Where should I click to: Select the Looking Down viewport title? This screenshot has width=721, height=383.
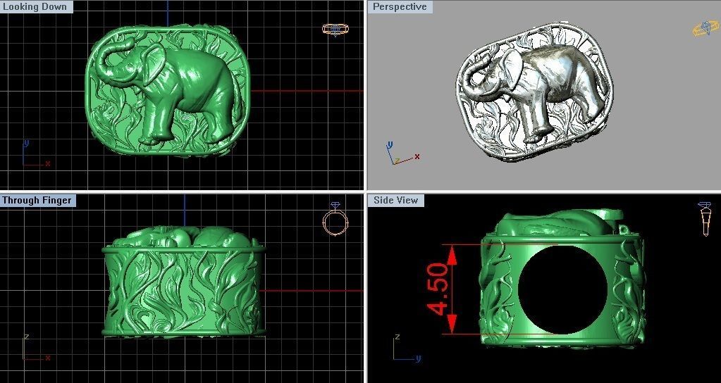[x=36, y=6]
